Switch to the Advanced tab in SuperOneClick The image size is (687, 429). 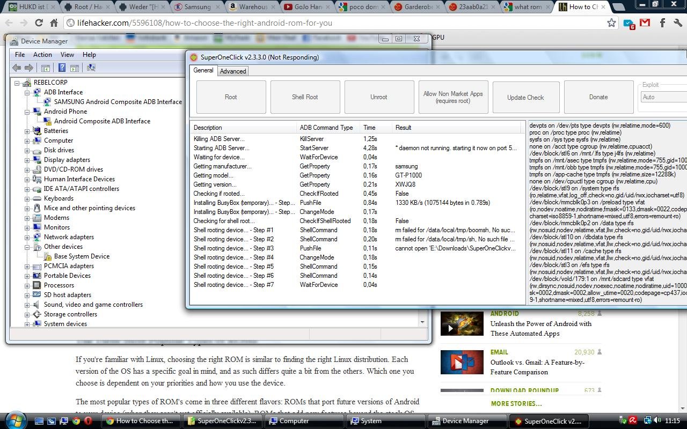233,71
